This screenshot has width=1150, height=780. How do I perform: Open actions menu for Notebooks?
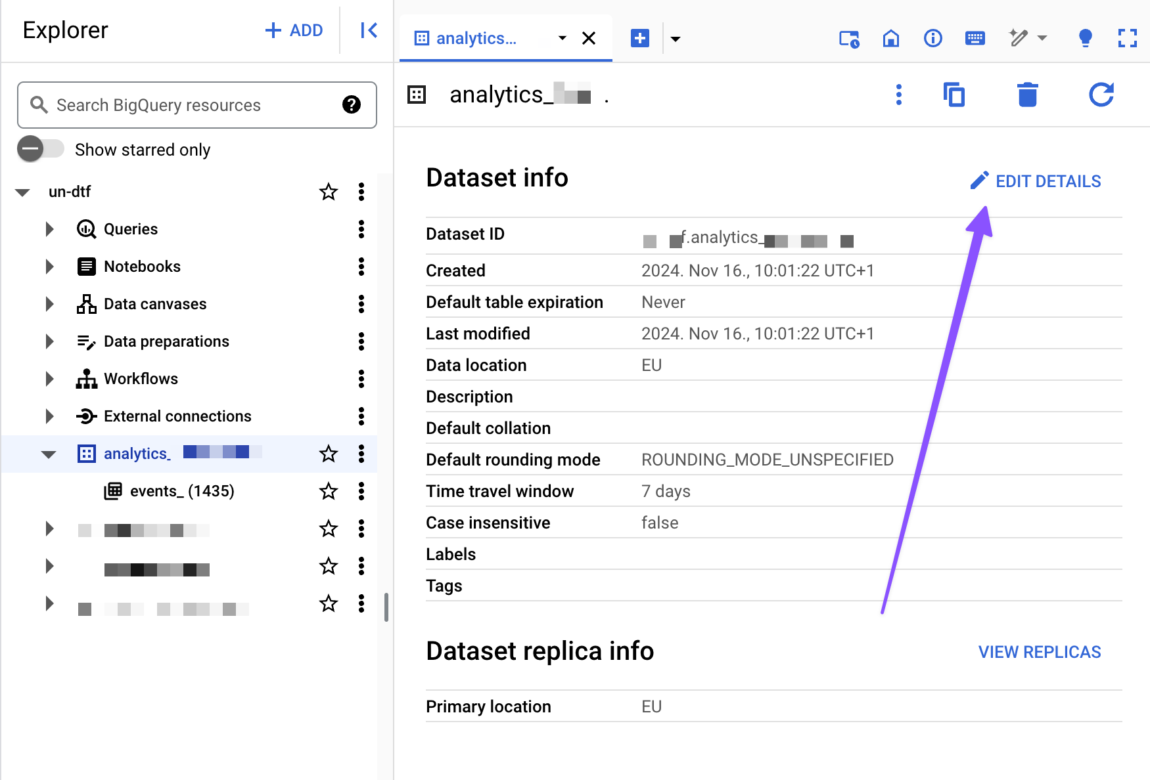point(361,267)
